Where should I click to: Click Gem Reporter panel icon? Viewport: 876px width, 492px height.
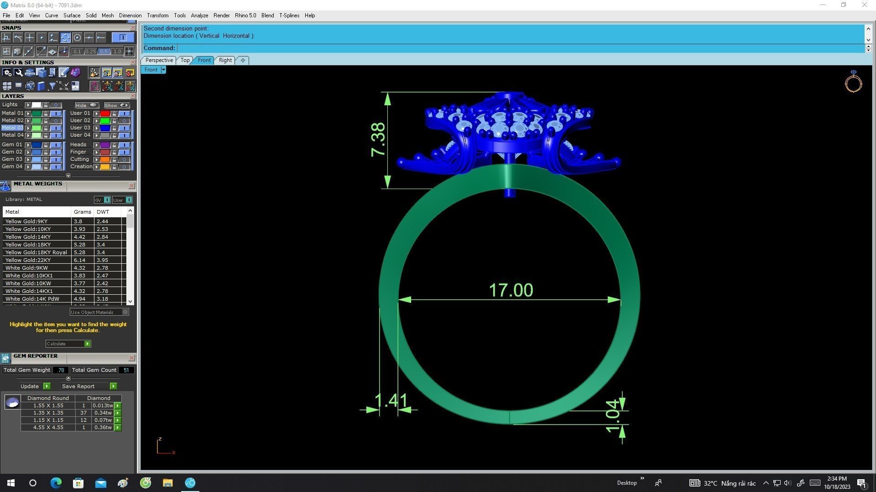coord(5,359)
